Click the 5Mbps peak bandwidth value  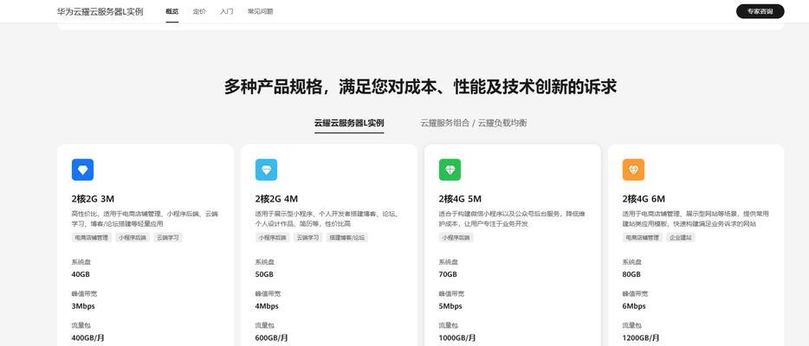450,306
